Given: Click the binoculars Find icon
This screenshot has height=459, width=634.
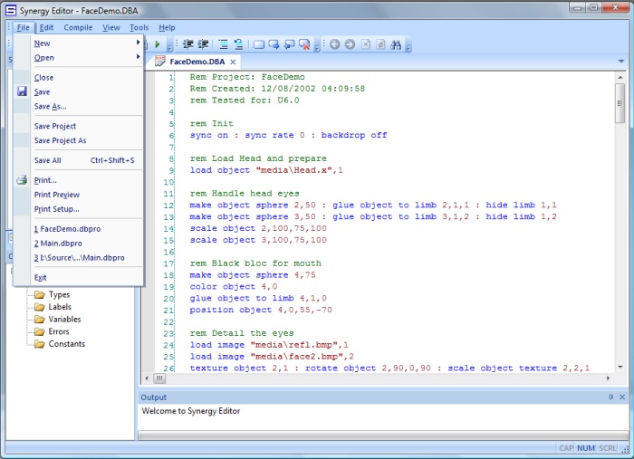Looking at the screenshot, I should pos(396,44).
